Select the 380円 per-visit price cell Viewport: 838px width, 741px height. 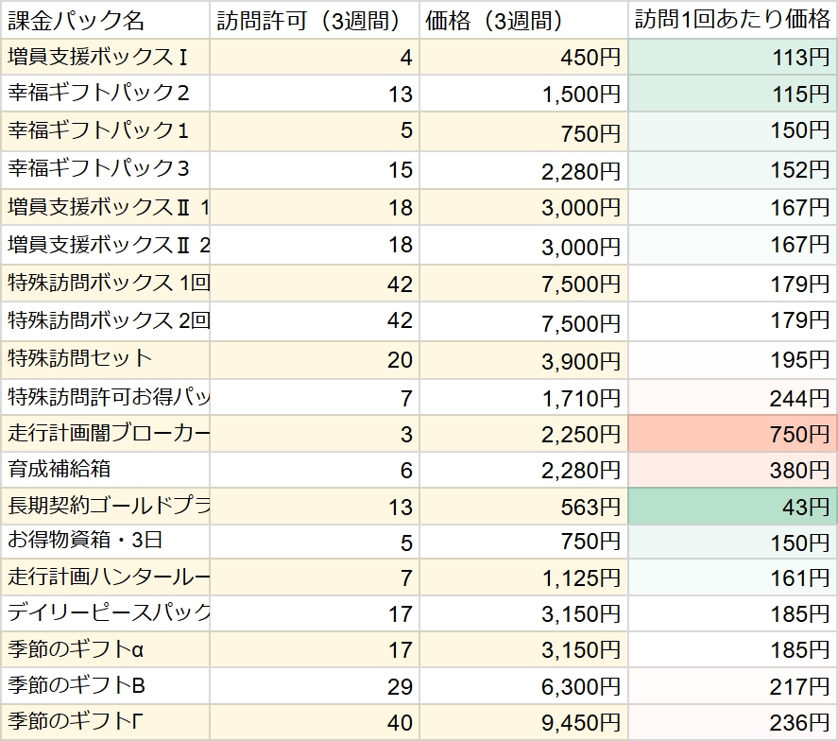click(x=733, y=470)
